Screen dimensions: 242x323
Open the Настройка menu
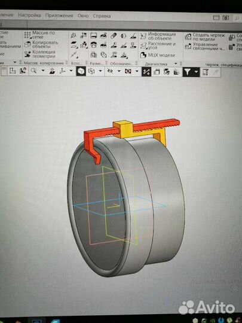tap(29, 15)
